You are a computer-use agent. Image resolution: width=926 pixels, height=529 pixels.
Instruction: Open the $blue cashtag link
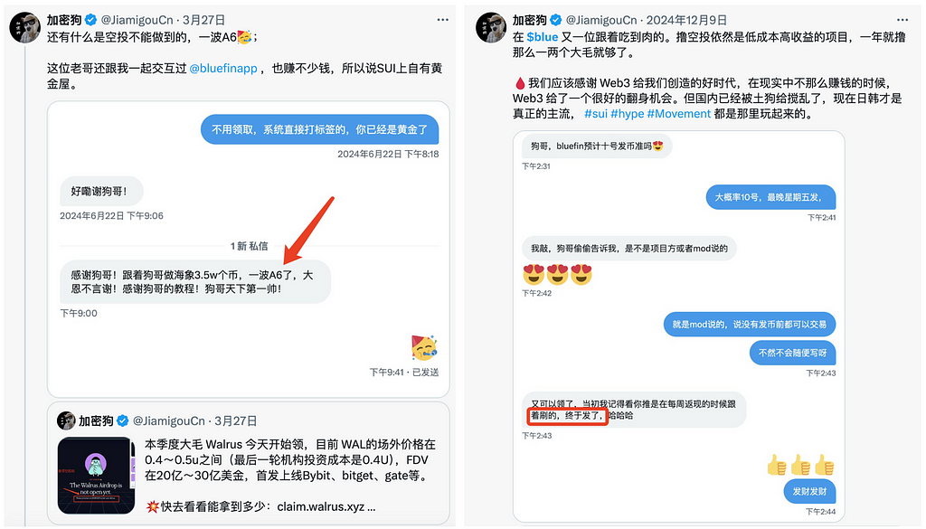tap(543, 36)
